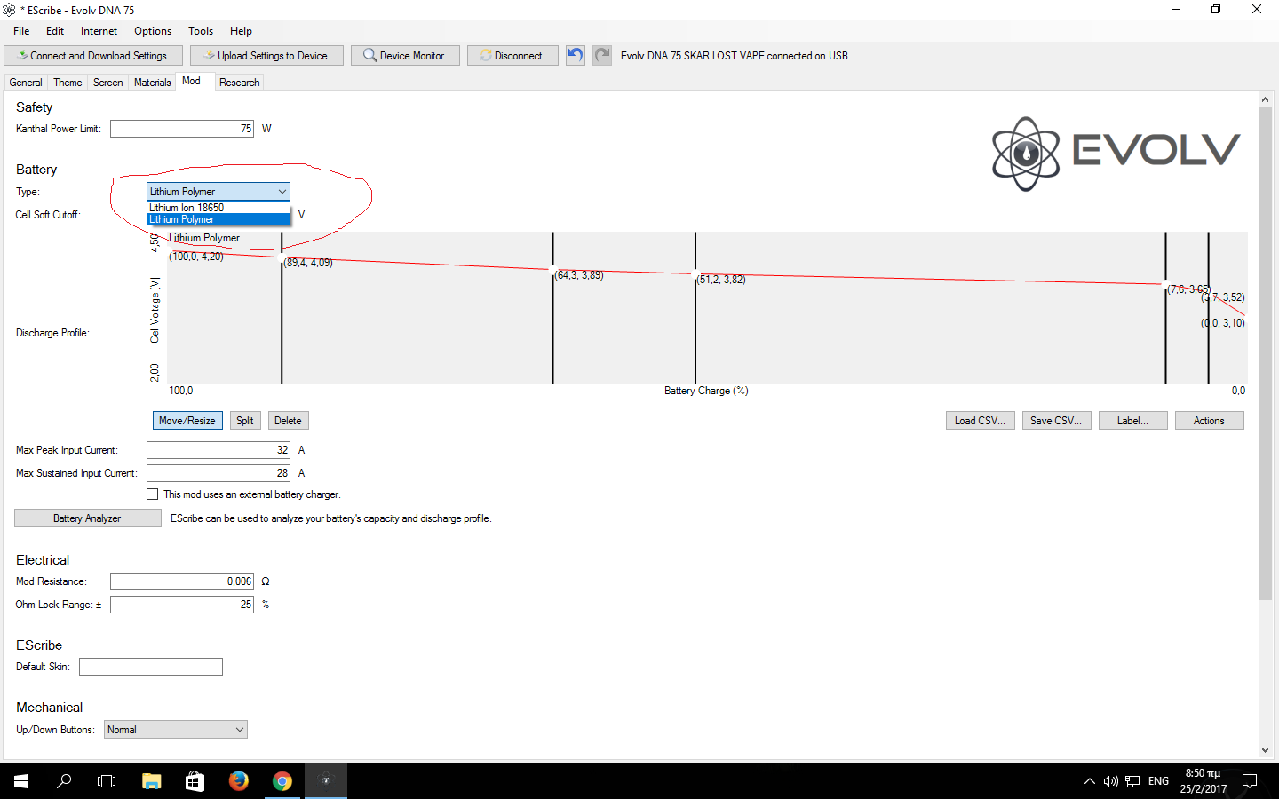The height and width of the screenshot is (799, 1279).
Task: Open Firefox from the taskbar
Action: (x=239, y=781)
